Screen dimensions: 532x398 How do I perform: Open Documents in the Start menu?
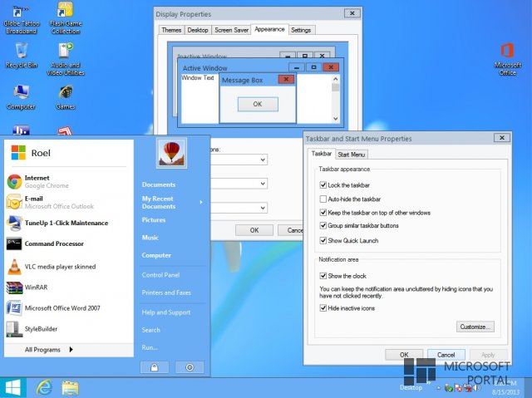tap(159, 184)
